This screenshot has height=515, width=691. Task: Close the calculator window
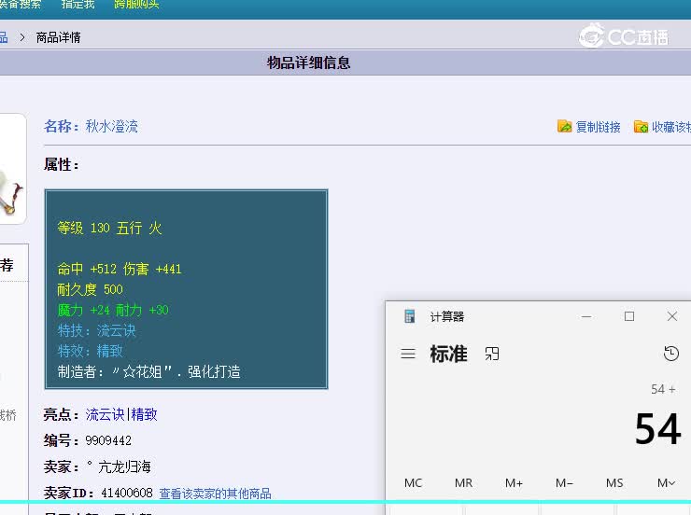(x=672, y=316)
